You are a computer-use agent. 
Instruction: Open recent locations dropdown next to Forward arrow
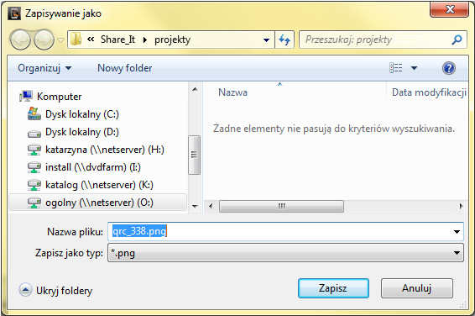tap(61, 40)
